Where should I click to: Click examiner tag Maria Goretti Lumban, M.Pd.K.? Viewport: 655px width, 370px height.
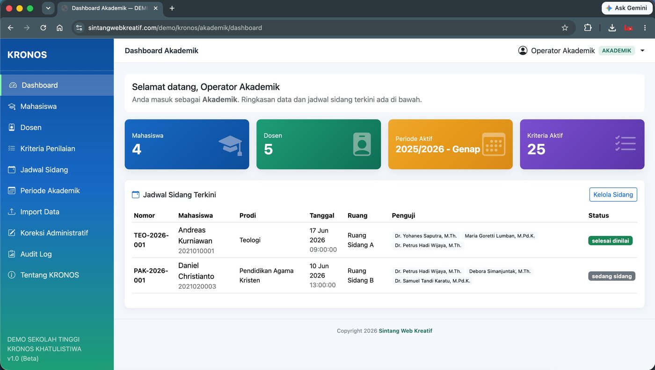(500, 236)
